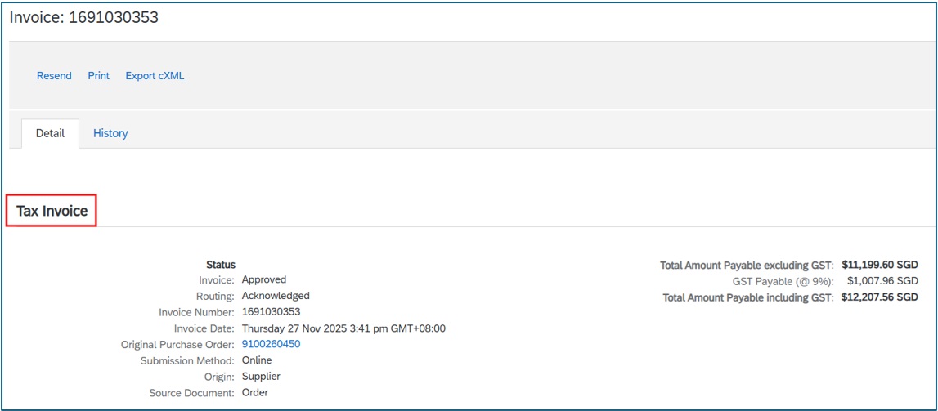938x411 pixels.
Task: Click the Status section label
Action: pyautogui.click(x=221, y=265)
